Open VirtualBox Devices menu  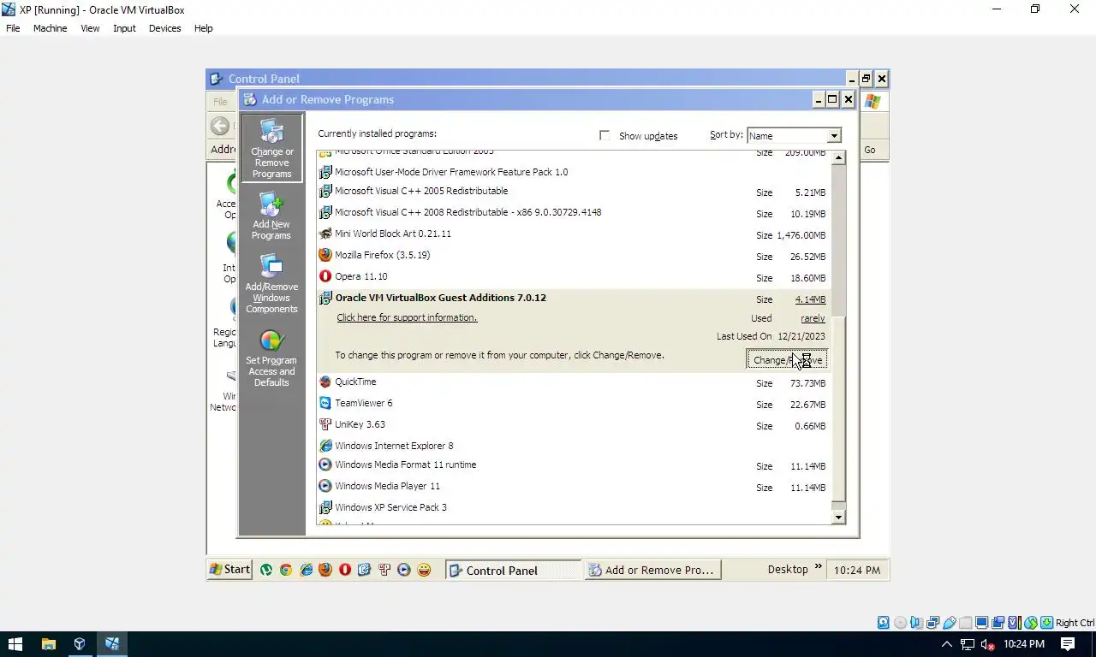(x=164, y=28)
